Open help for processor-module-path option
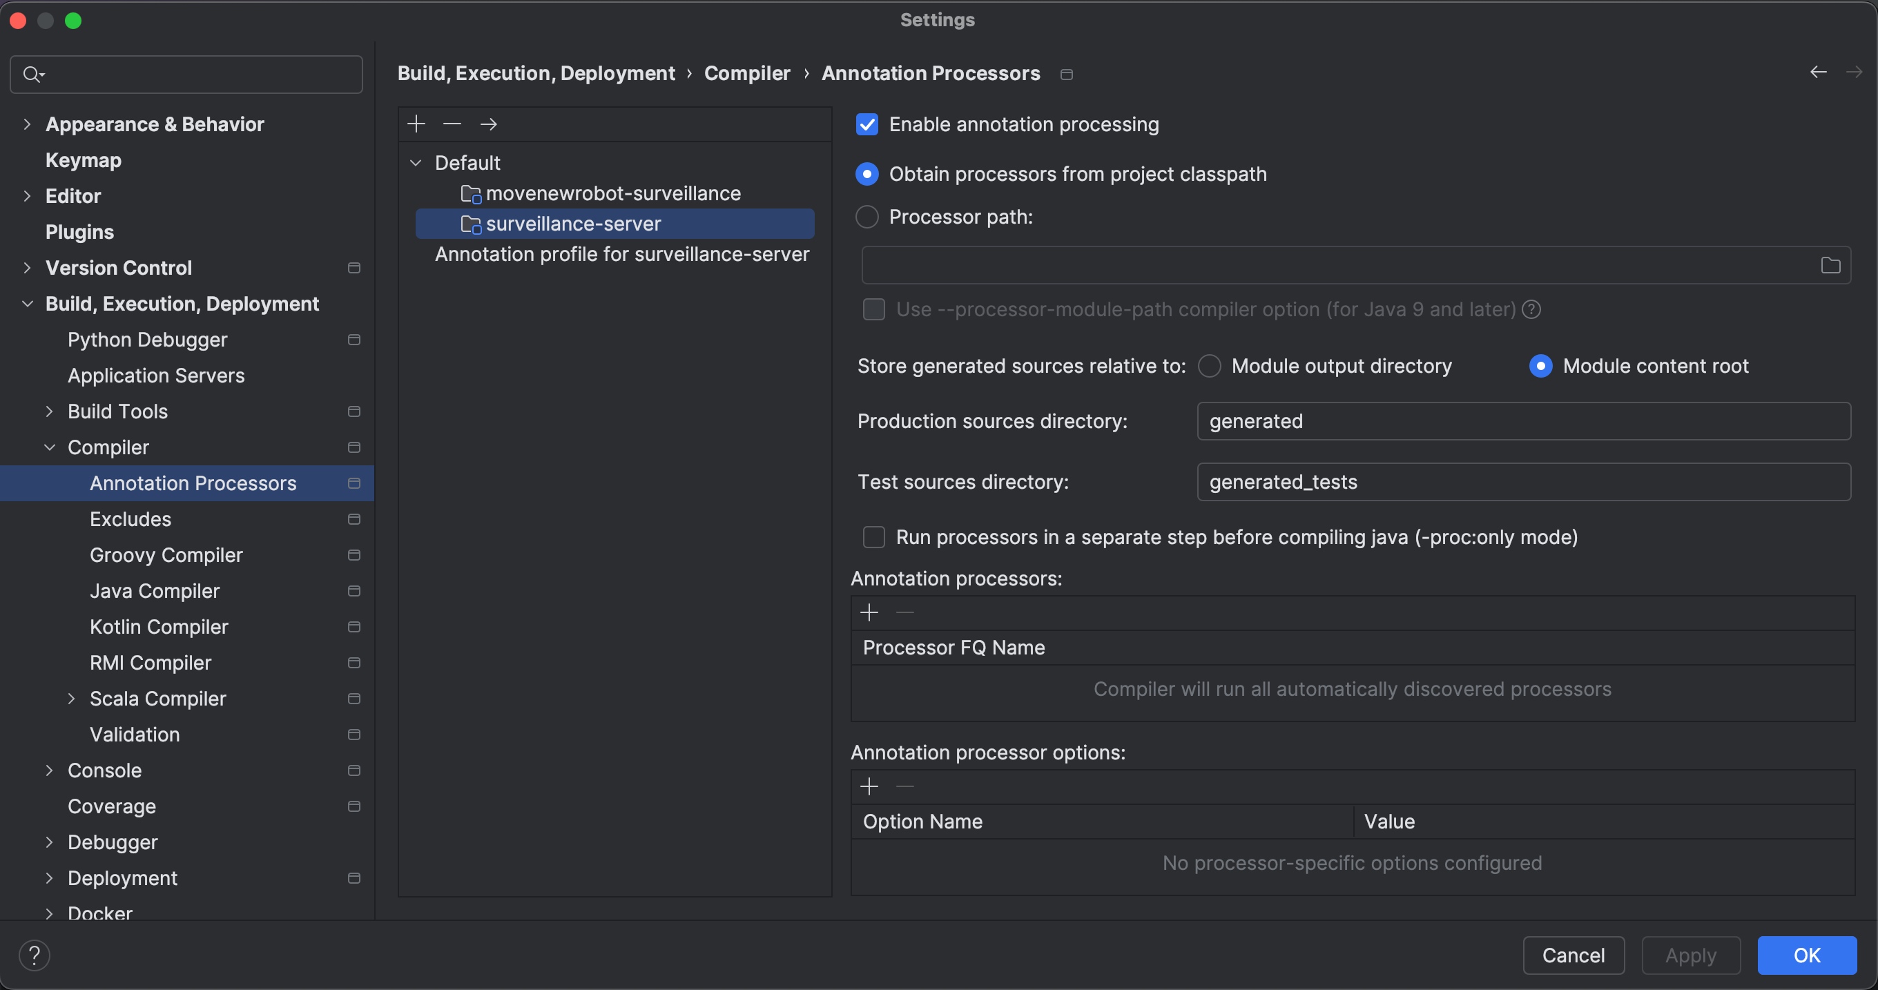The width and height of the screenshot is (1878, 990). click(x=1531, y=309)
